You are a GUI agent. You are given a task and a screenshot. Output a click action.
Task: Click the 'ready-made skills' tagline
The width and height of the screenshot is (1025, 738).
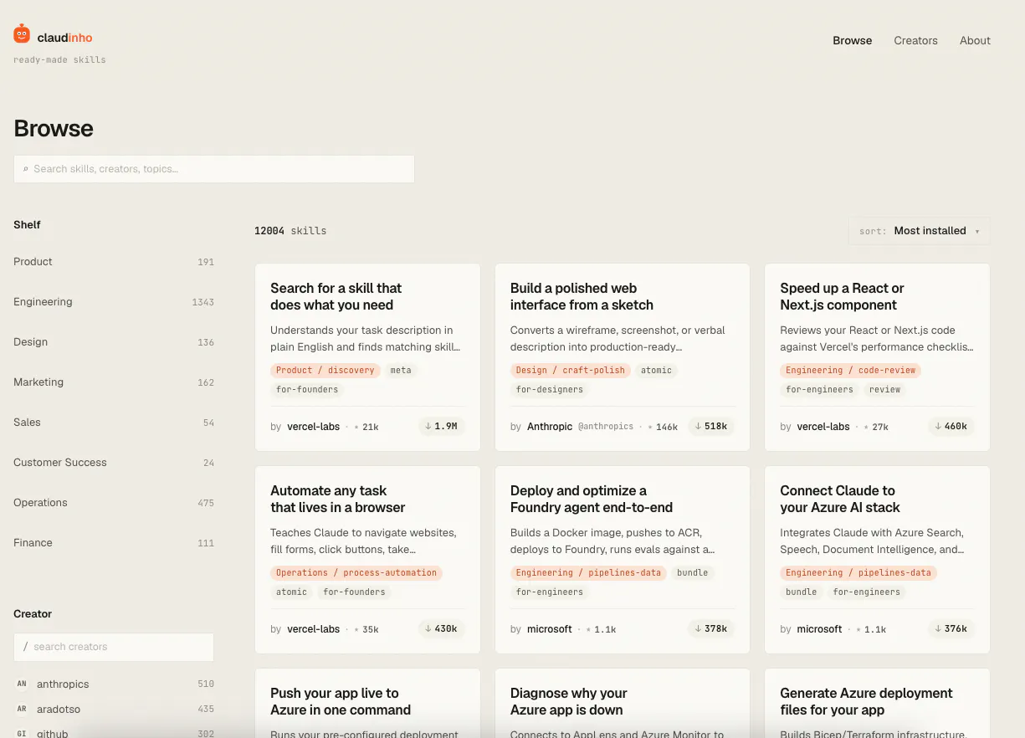pos(59,60)
